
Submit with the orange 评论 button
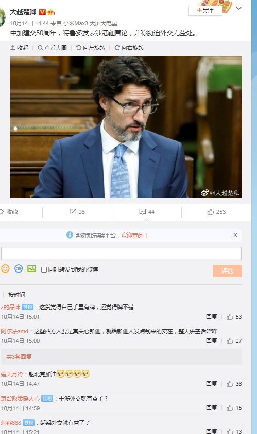(228, 271)
